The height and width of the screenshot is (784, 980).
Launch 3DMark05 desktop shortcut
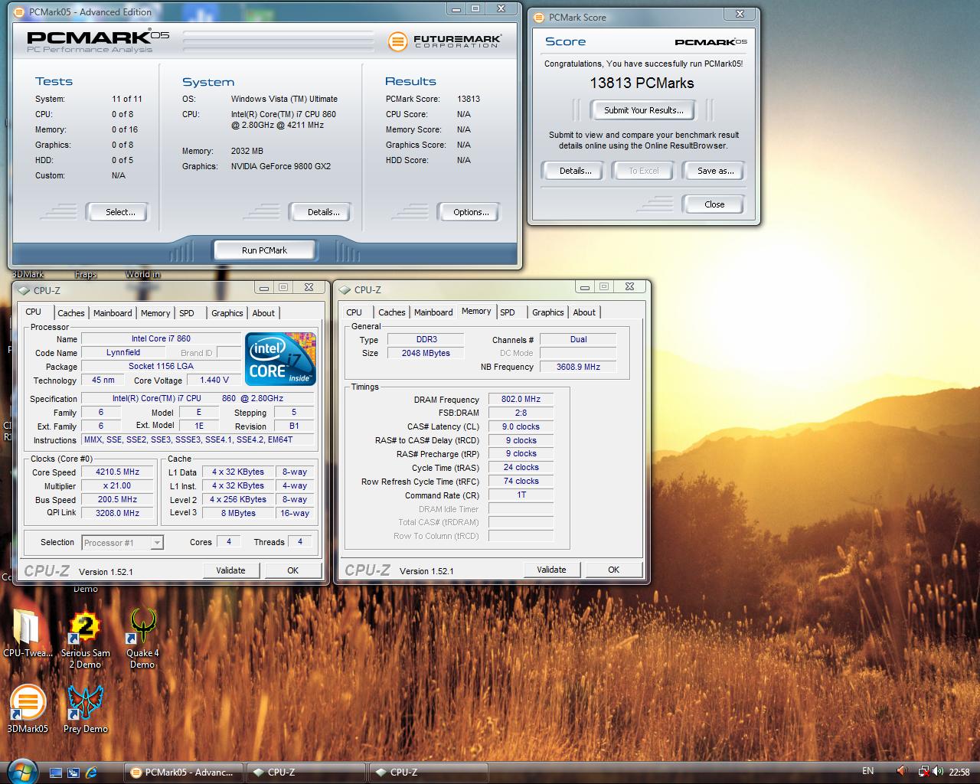28,707
